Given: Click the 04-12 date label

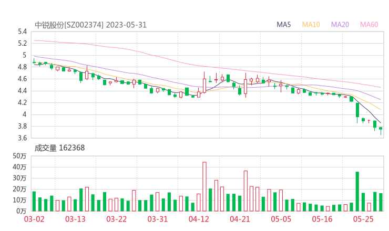Looking at the screenshot, I should 199,219.
